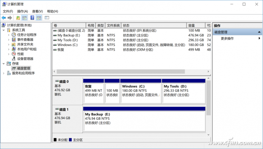263x149 pixels.
Task: Select the Performance (性能) icon
Action: coord(14,54)
